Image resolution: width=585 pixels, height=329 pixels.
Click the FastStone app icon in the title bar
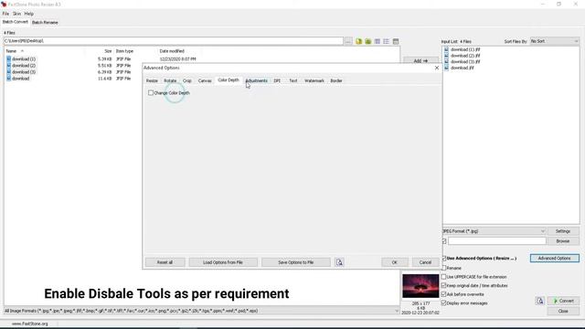(x=4, y=4)
